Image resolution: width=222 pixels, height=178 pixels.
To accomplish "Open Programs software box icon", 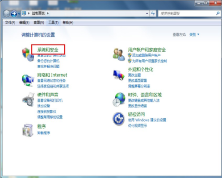I will click(28, 130).
